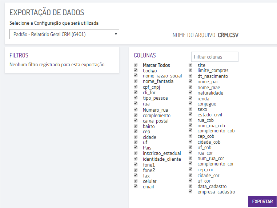277x208 pixels.
Task: Toggle the caixa_postal checkbox
Action: [x=136, y=120]
